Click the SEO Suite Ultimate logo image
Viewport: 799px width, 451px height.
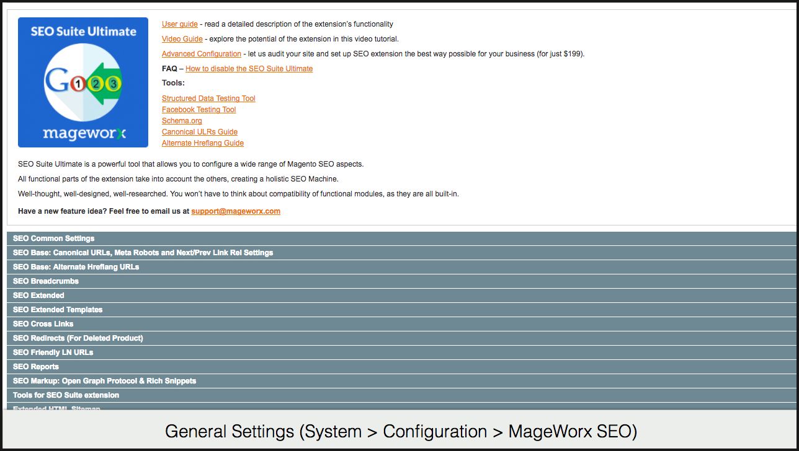83,82
